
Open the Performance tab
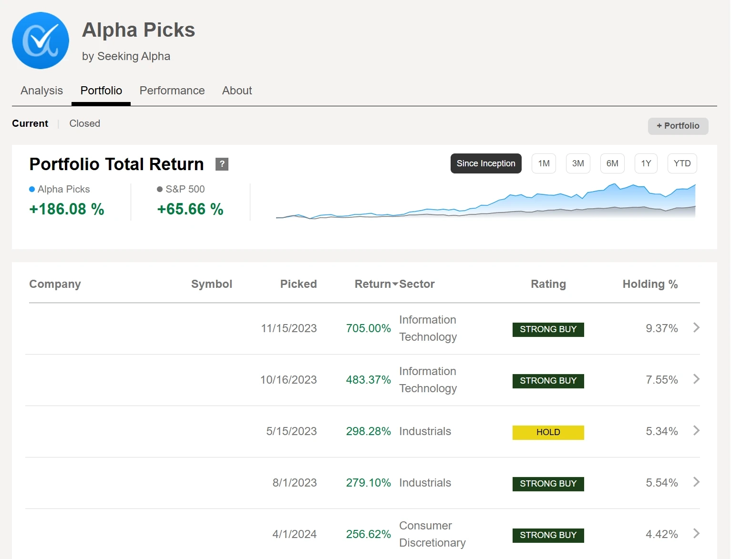point(172,91)
